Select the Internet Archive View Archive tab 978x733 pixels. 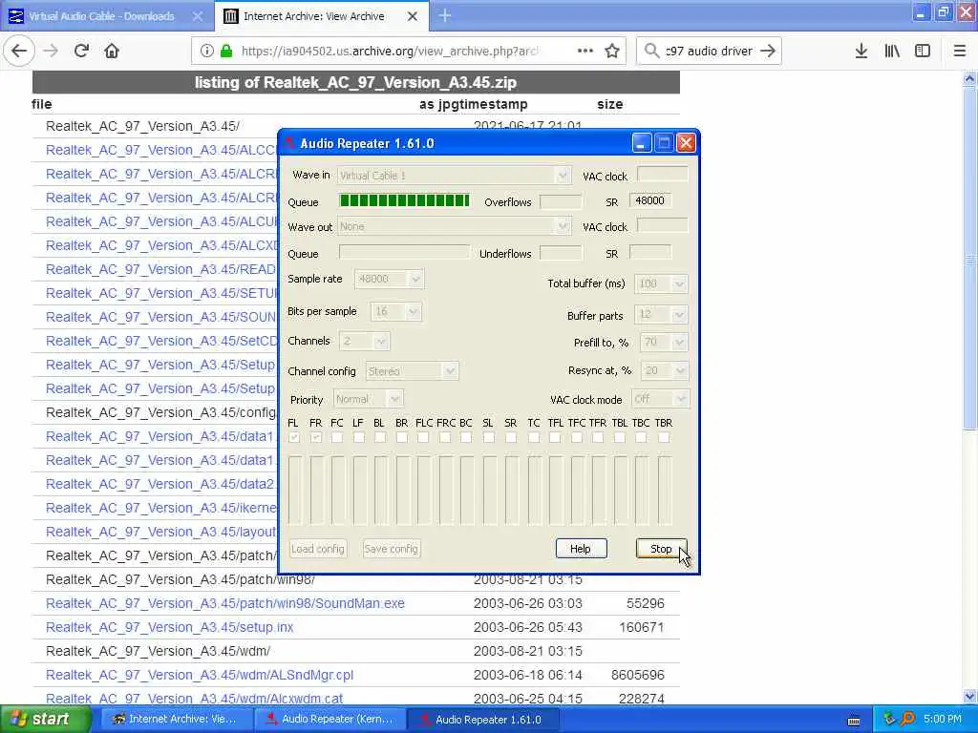(x=321, y=16)
